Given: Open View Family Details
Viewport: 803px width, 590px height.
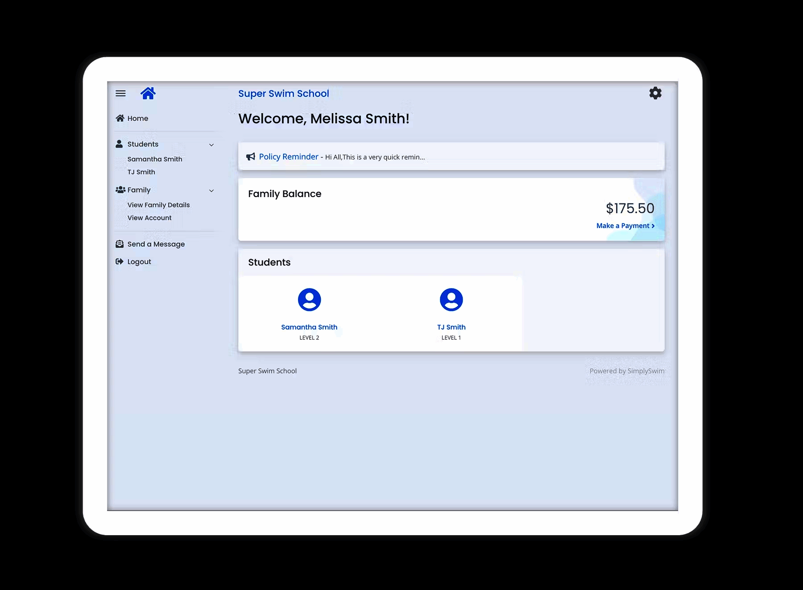Looking at the screenshot, I should 158,205.
